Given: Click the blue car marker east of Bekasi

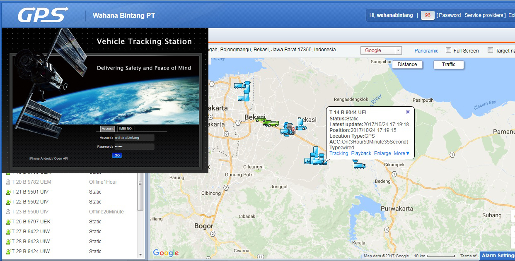Looking at the screenshot, I should coord(301,127).
